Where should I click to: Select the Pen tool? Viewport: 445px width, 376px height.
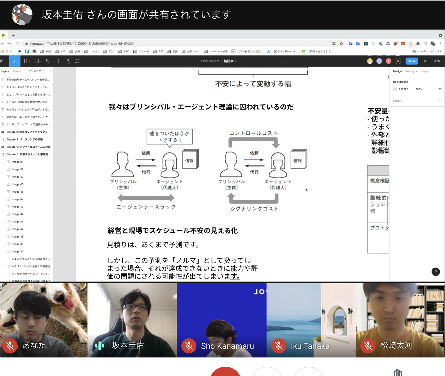pyautogui.click(x=48, y=61)
